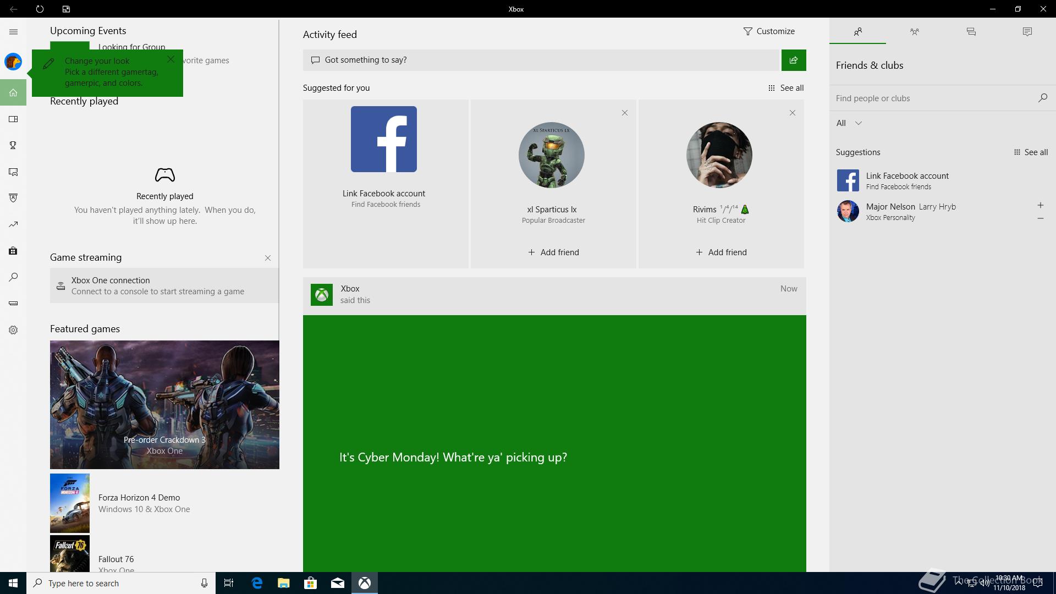Click Rivims profile picture
The image size is (1056, 594).
pyautogui.click(x=719, y=155)
